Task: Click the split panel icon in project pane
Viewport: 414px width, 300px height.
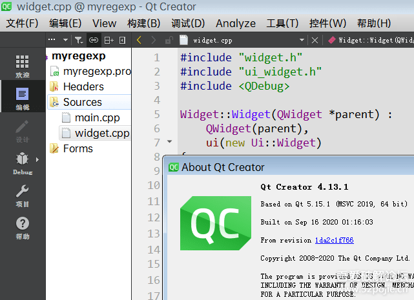Action: 109,40
